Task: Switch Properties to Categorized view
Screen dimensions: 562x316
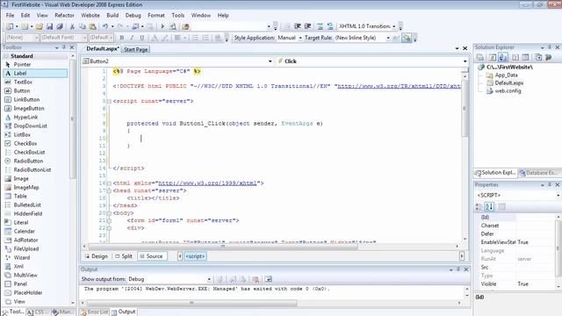Action: [479, 207]
